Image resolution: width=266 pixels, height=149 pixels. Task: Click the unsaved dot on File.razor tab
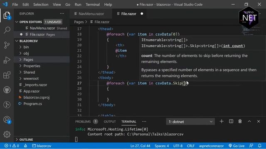142,14
